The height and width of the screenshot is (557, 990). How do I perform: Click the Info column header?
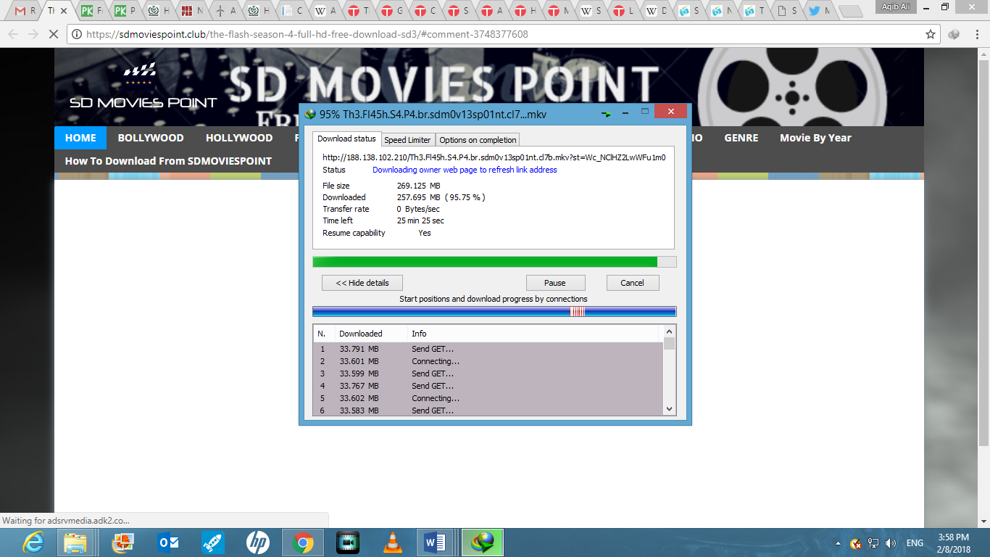point(534,334)
